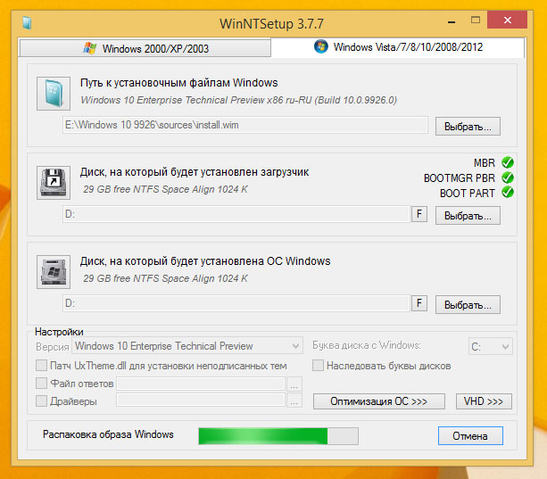The image size is (547, 479).
Task: Enable the Файл ответов checkbox
Action: click(x=42, y=384)
